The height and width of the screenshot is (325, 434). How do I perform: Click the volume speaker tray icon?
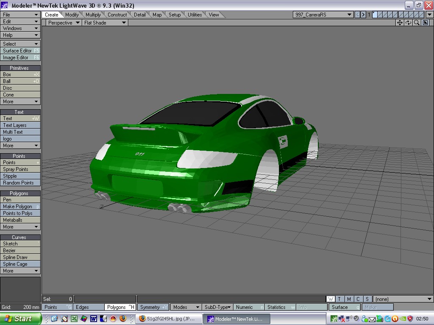pyautogui.click(x=356, y=319)
